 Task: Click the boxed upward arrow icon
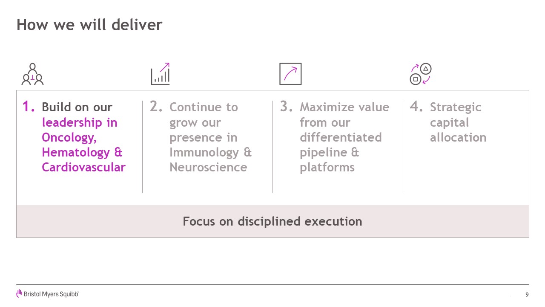click(290, 74)
